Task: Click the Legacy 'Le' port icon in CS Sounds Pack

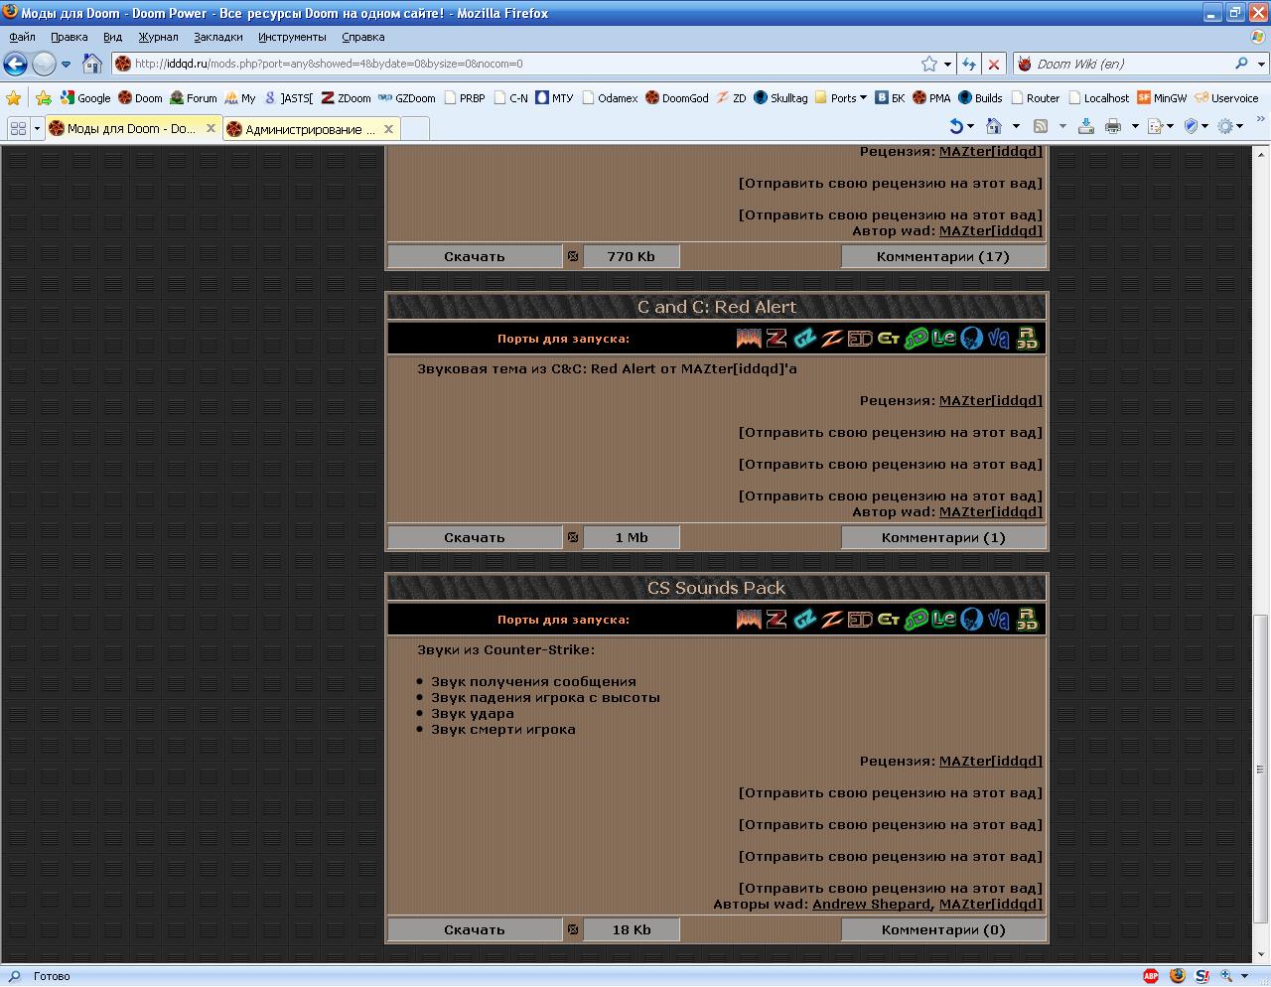Action: [943, 620]
